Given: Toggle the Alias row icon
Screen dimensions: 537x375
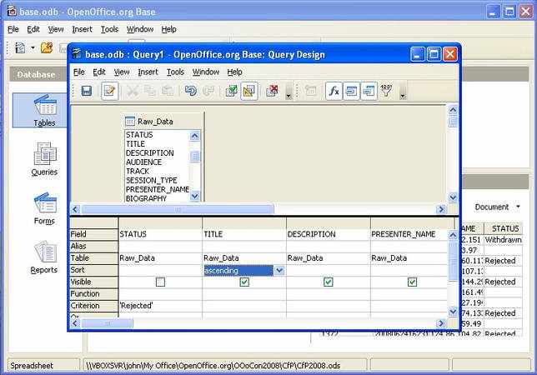Looking at the screenshot, I should 369,91.
